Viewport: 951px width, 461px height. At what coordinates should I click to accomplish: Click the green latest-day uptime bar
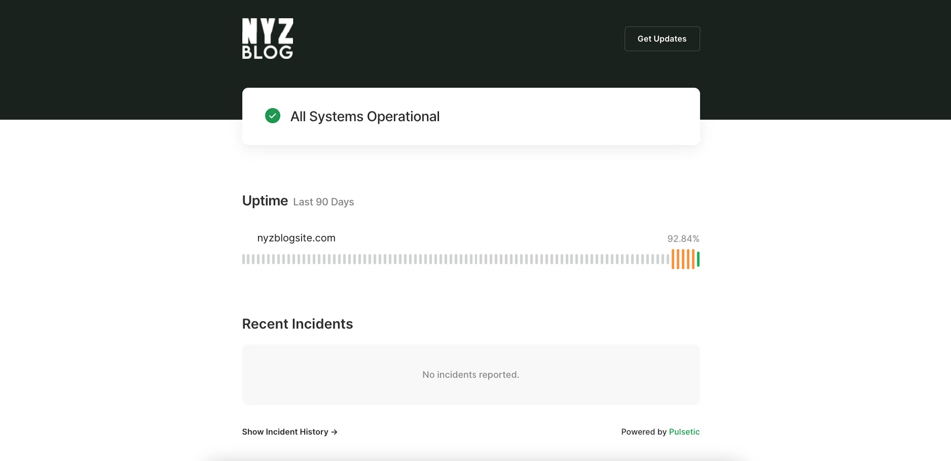pyautogui.click(x=698, y=259)
